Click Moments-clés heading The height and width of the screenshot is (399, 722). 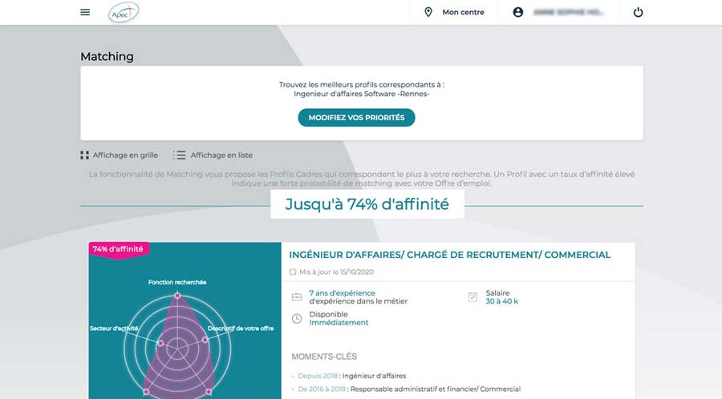[324, 357]
